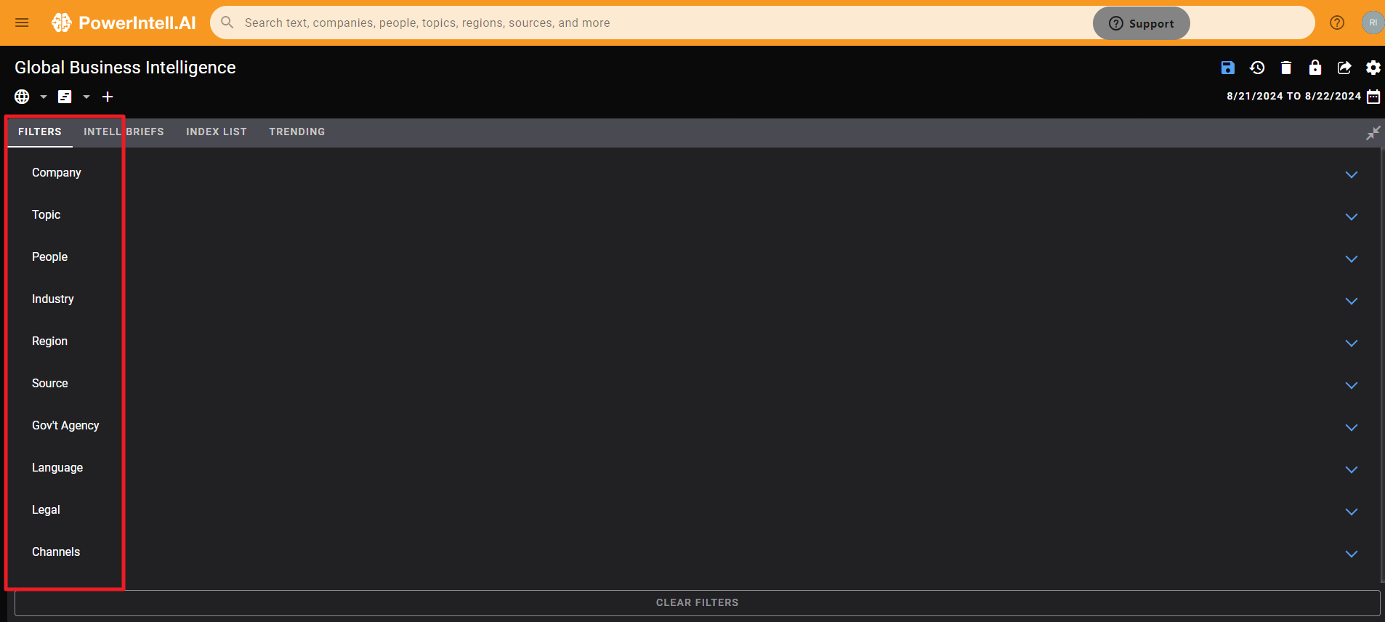Click the Global Business Intelligence title
The image size is (1385, 622).
(x=125, y=68)
